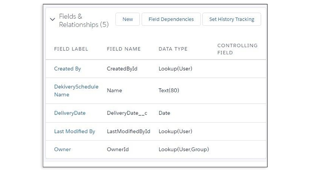Select the DeliveryDate__c field name cell
The image size is (312, 170).
(x=127, y=113)
